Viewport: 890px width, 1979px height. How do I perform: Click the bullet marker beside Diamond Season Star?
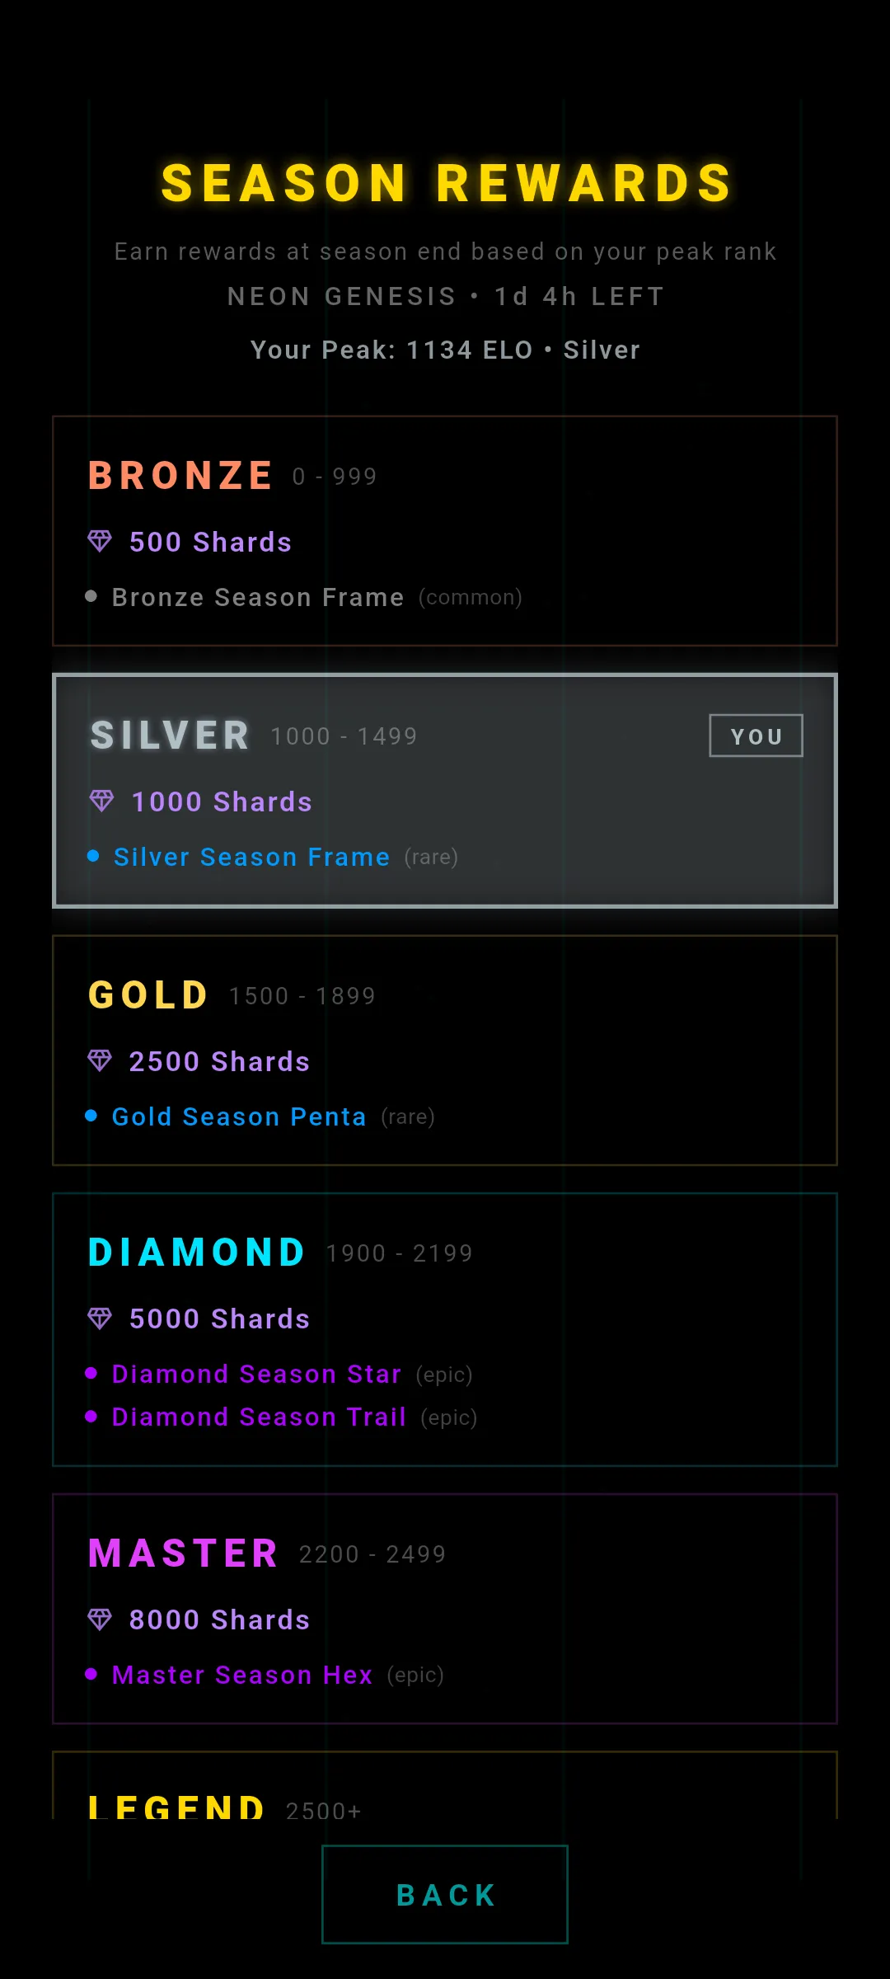tap(92, 1374)
